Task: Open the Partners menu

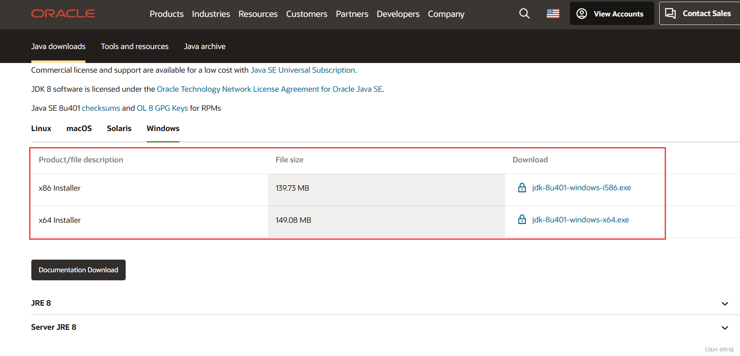Action: pos(352,14)
